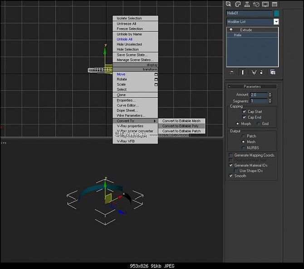Toggle Show End Result icon
Screen dimensions: 304x269
[243, 72]
